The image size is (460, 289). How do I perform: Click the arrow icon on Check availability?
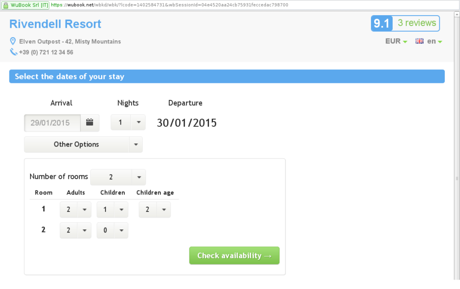coord(268,255)
